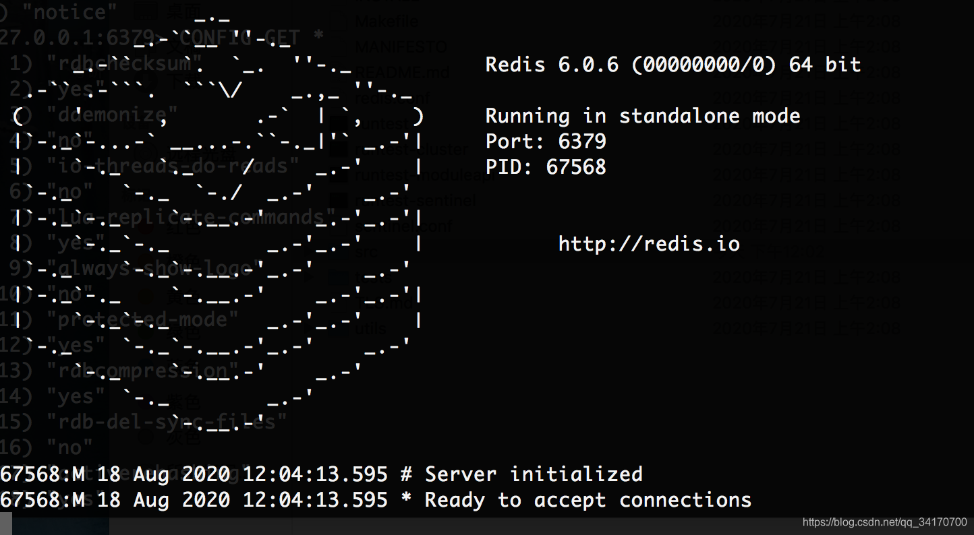Click the dimmed 'io-threads-do-reads' config key
974x535 pixels.
click(x=173, y=166)
